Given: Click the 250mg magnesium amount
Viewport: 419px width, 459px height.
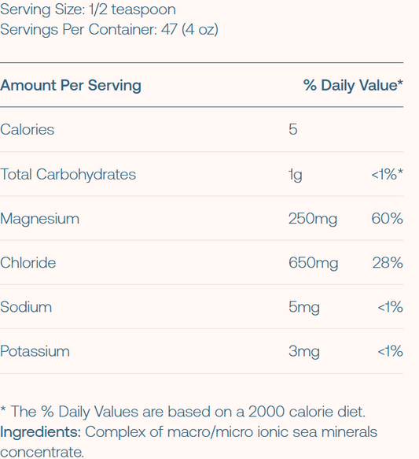Looking at the screenshot, I should pyautogui.click(x=313, y=219).
